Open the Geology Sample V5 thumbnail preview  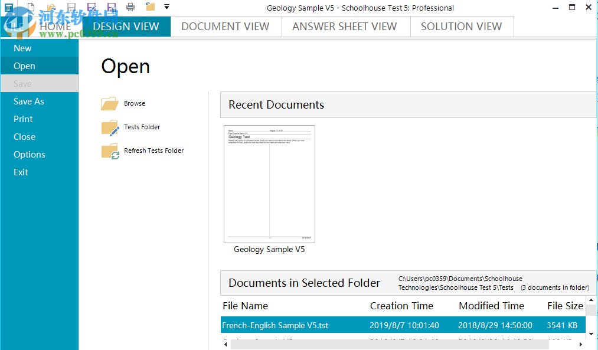269,184
